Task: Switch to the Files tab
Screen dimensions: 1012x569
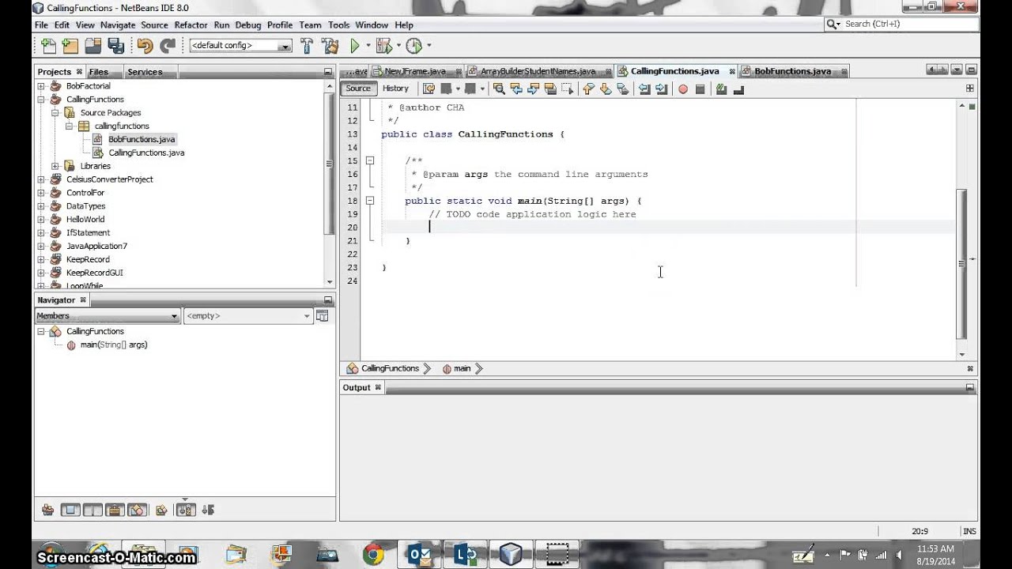Action: point(99,72)
